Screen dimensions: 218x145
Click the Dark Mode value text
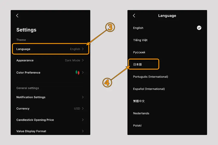(72, 60)
